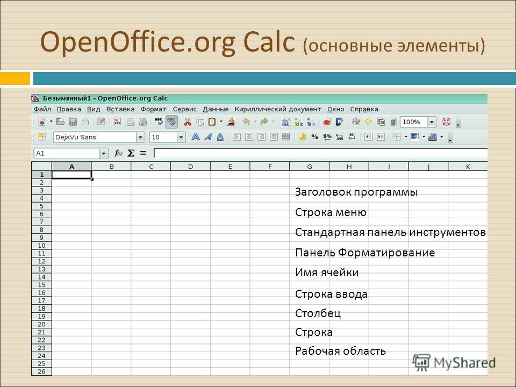Center cell text horizontally
This screenshot has width=516, height=387.
point(249,137)
